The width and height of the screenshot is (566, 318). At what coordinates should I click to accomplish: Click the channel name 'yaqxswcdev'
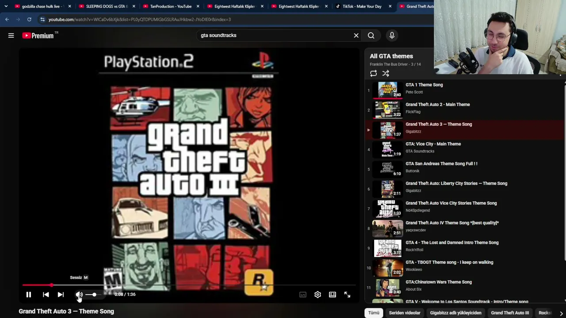point(416,230)
